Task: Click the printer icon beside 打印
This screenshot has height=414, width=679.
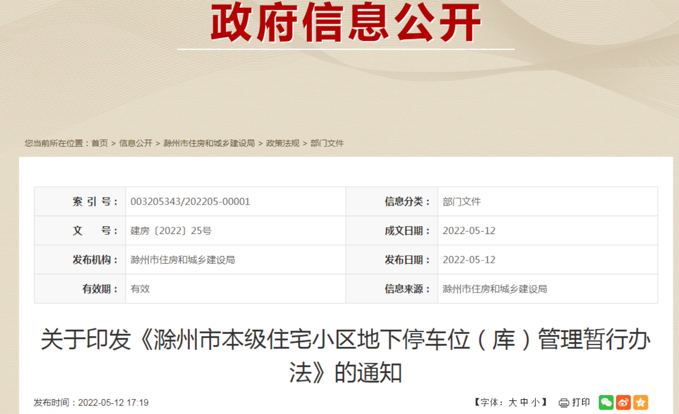Action: point(564,403)
